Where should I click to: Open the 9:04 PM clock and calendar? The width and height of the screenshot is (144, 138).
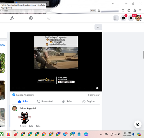click(127, 134)
